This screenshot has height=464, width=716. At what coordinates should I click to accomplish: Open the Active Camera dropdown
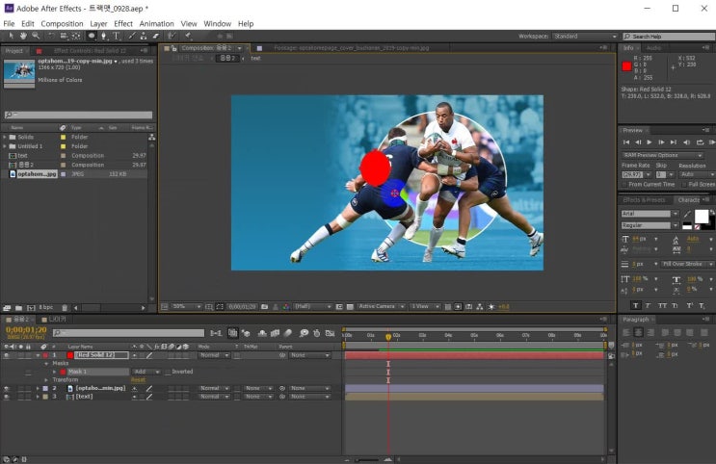pyautogui.click(x=381, y=306)
